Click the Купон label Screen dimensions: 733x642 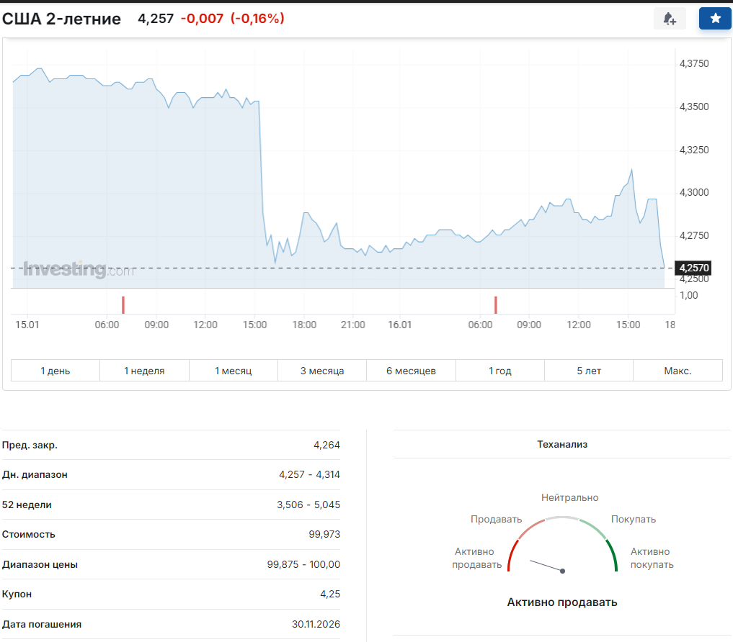[x=17, y=594]
